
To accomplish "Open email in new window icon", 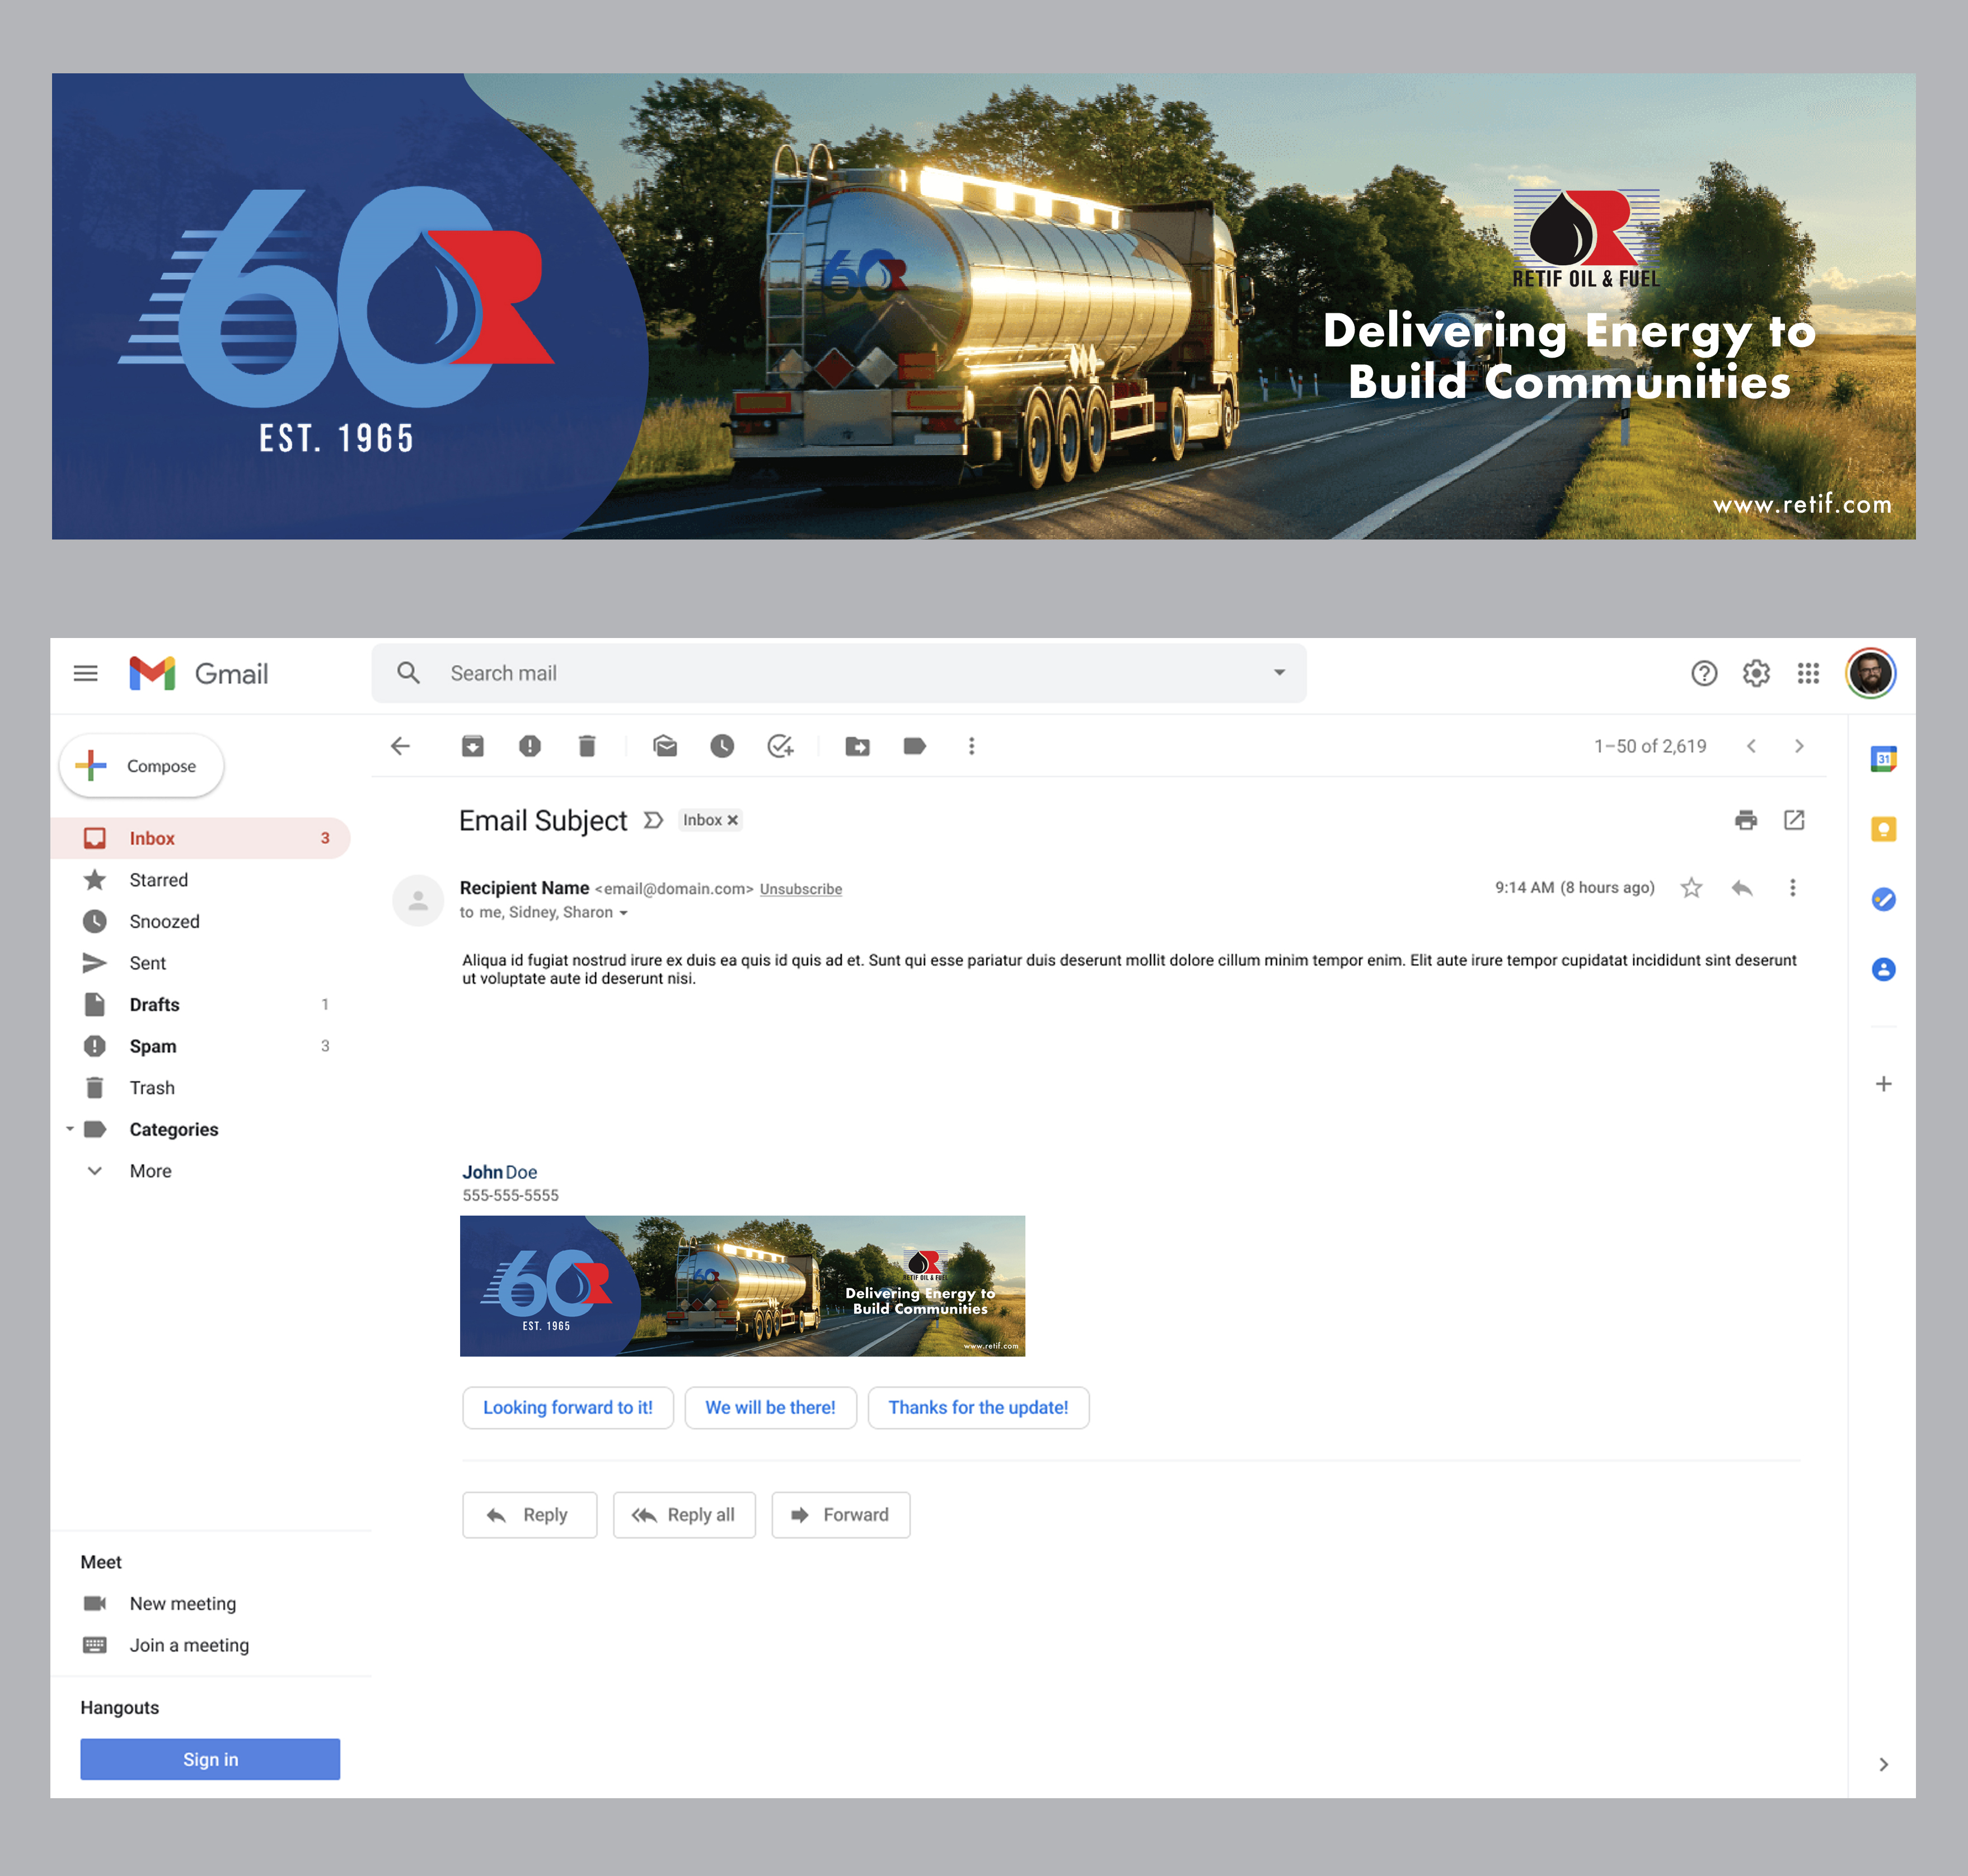I will click(x=1794, y=820).
